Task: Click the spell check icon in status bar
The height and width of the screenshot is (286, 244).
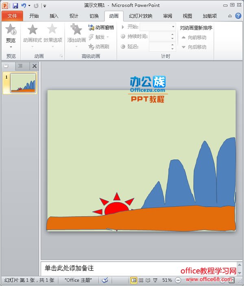Action: click(105, 280)
